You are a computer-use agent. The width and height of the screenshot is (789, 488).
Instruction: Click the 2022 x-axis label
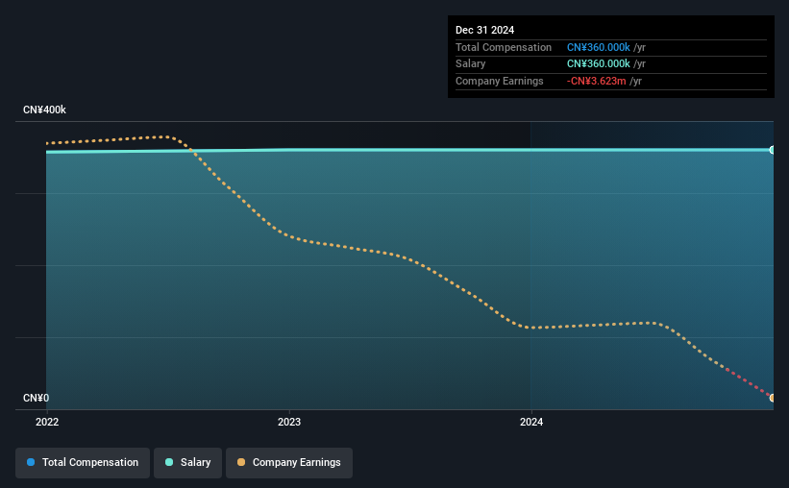(x=47, y=422)
